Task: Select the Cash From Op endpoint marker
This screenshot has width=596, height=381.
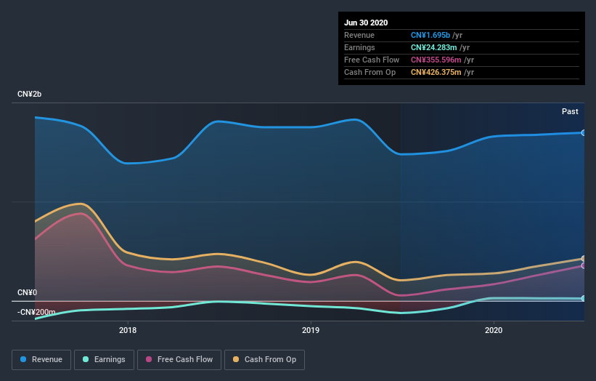Action: point(583,259)
